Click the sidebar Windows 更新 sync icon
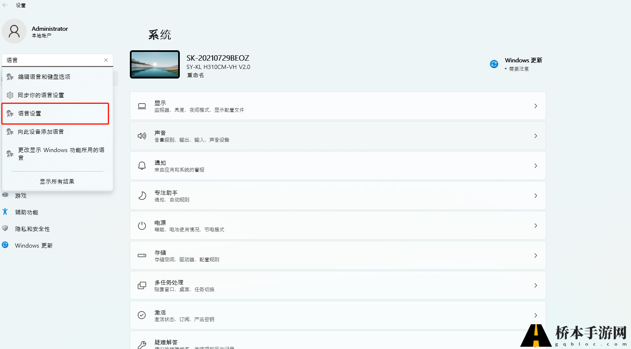The width and height of the screenshot is (631, 349). pyautogui.click(x=5, y=245)
